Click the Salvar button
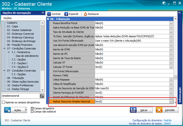The image size is (183, 126). [x=141, y=110]
